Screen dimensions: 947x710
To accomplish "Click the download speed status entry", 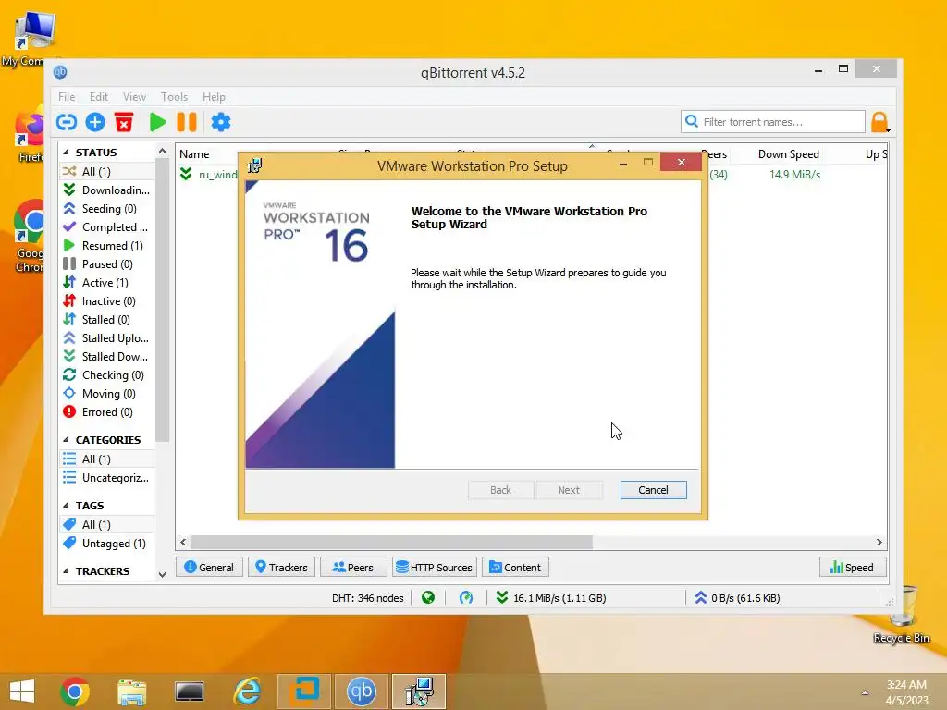I will pyautogui.click(x=550, y=598).
